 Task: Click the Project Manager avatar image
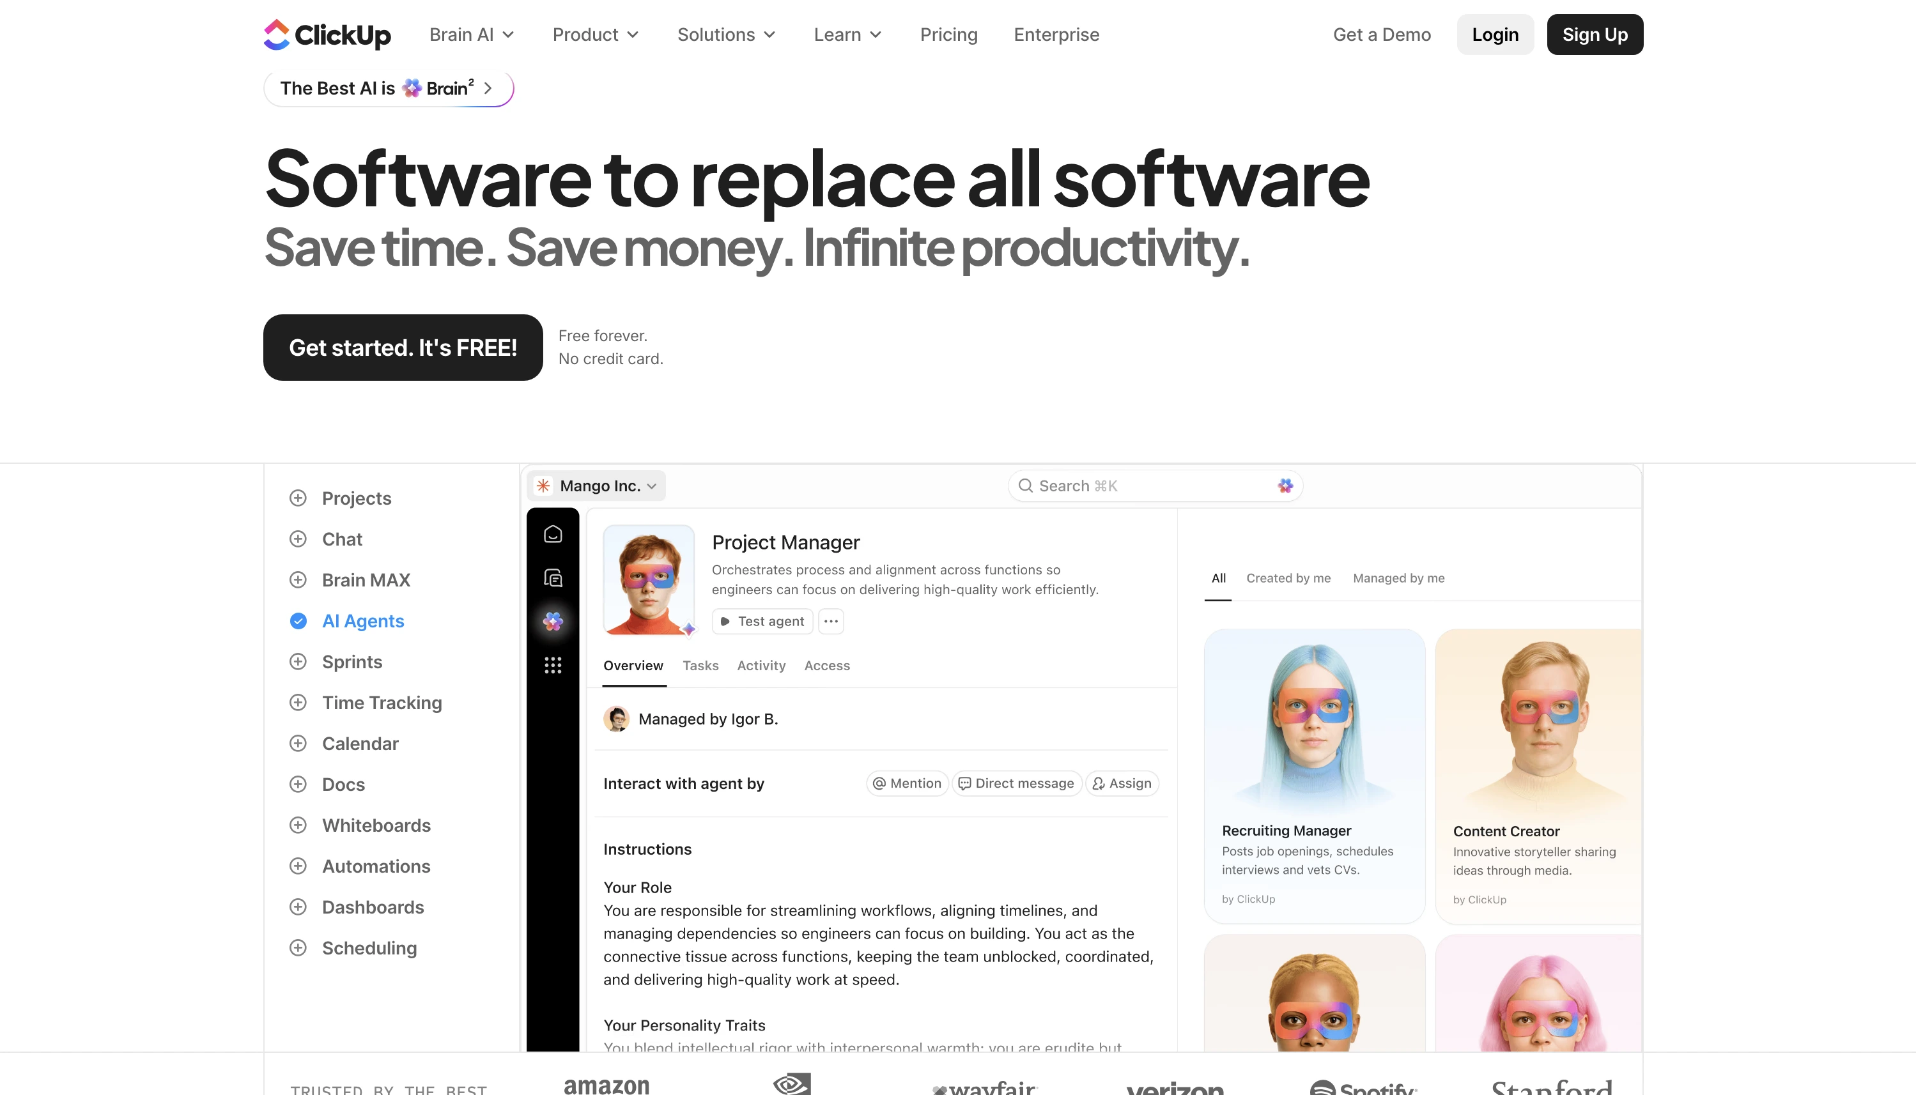point(649,580)
